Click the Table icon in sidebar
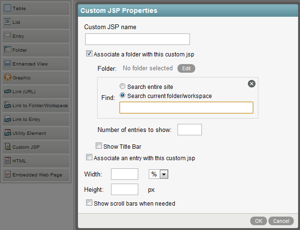 point(7,8)
